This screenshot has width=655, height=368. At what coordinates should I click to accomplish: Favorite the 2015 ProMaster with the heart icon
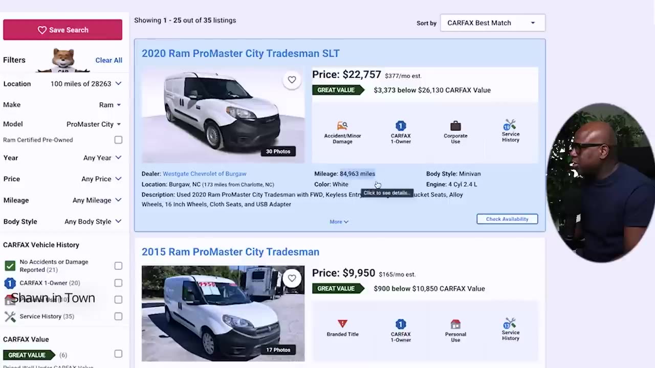[292, 278]
